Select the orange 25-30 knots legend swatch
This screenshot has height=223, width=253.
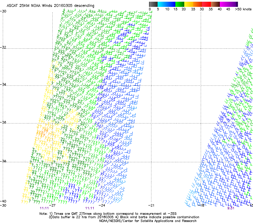[x=198, y=4]
